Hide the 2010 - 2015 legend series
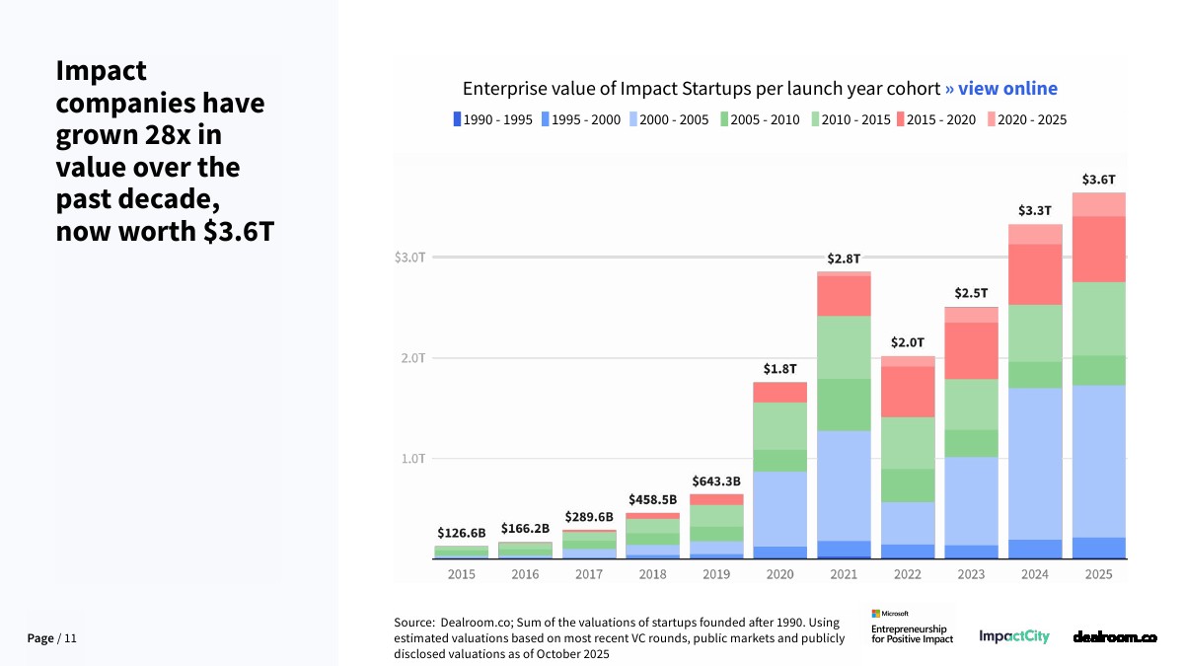This screenshot has width=1184, height=666. 851,119
